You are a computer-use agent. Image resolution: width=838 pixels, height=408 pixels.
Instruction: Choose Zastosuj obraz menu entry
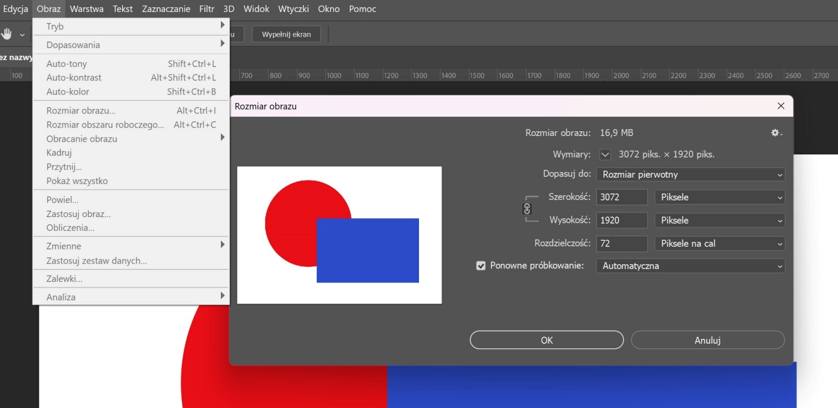tap(131, 214)
